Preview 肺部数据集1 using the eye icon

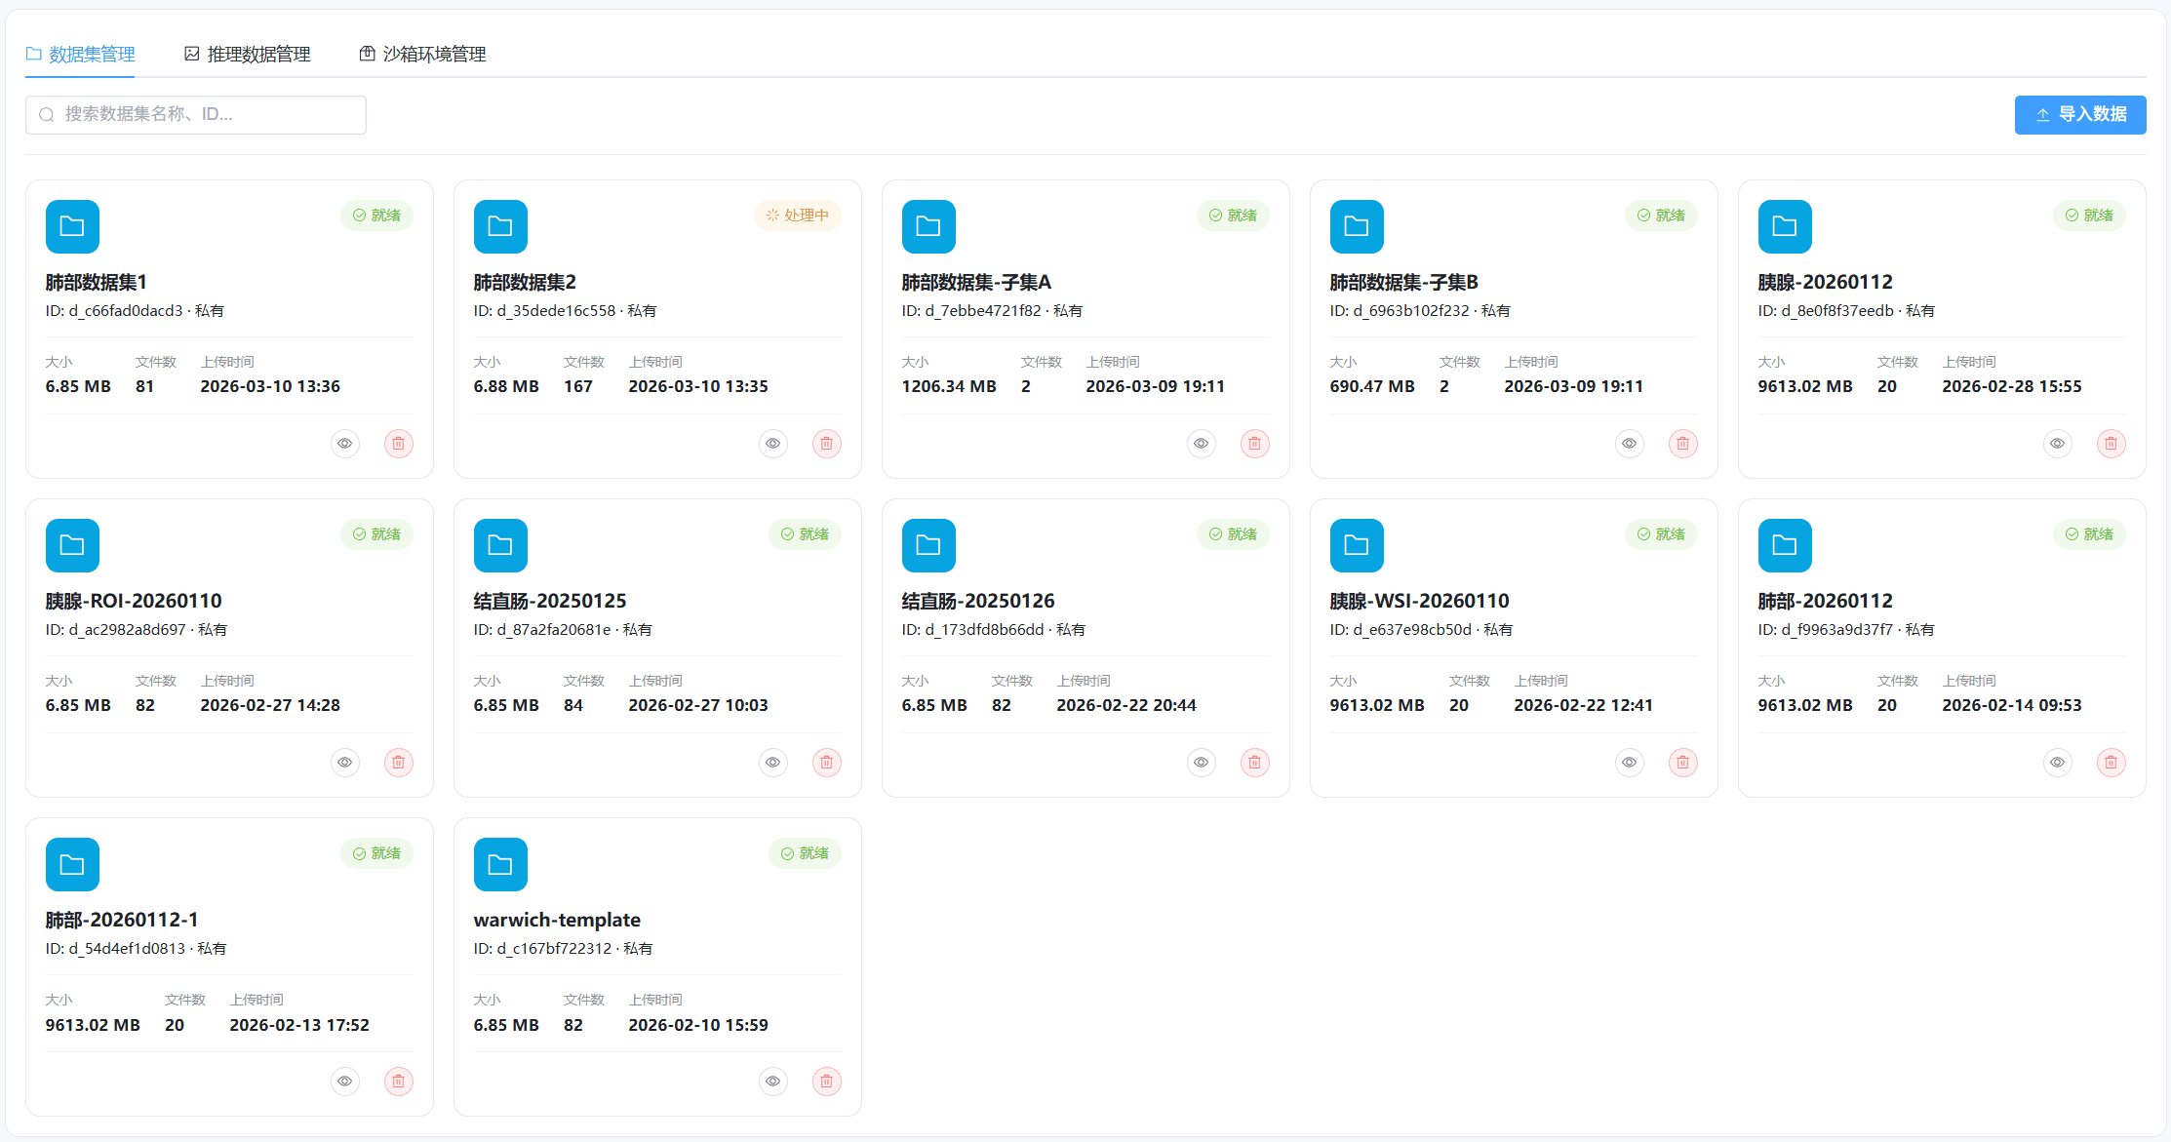coord(344,443)
